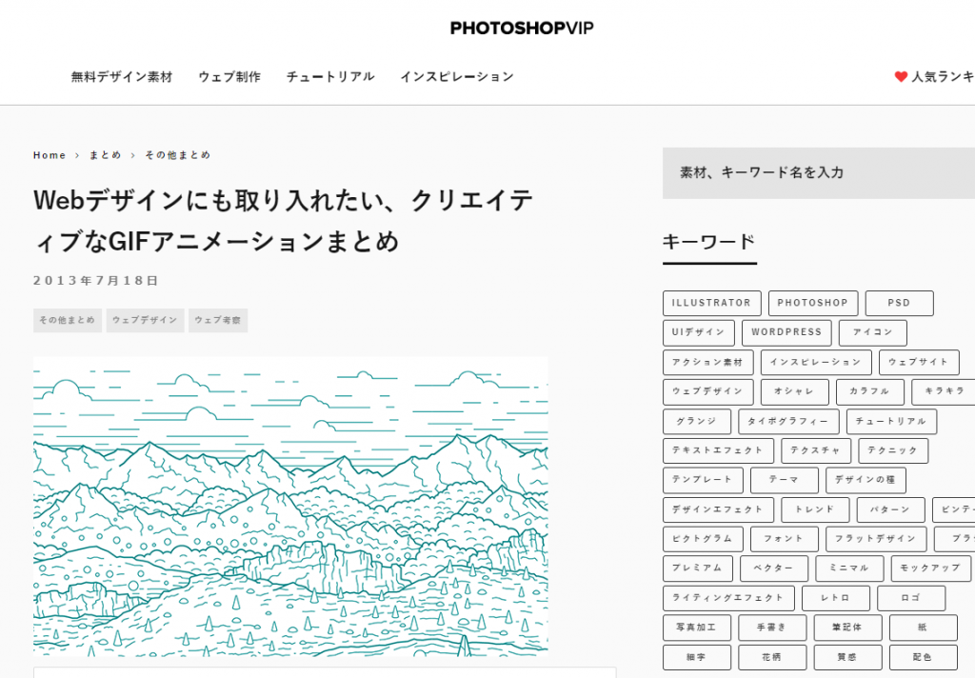Click the 2013年7月18日 post date
The height and width of the screenshot is (678, 975).
coord(96,281)
